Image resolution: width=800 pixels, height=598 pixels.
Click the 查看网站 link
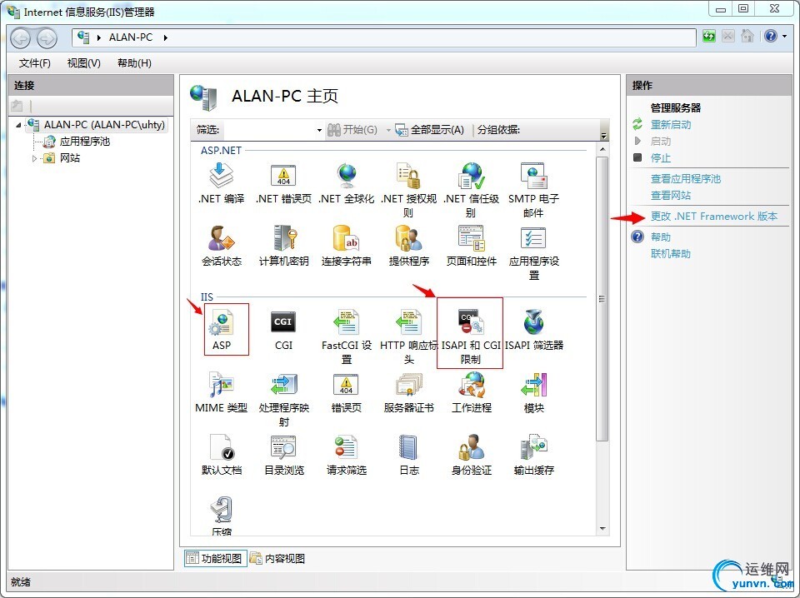point(670,195)
